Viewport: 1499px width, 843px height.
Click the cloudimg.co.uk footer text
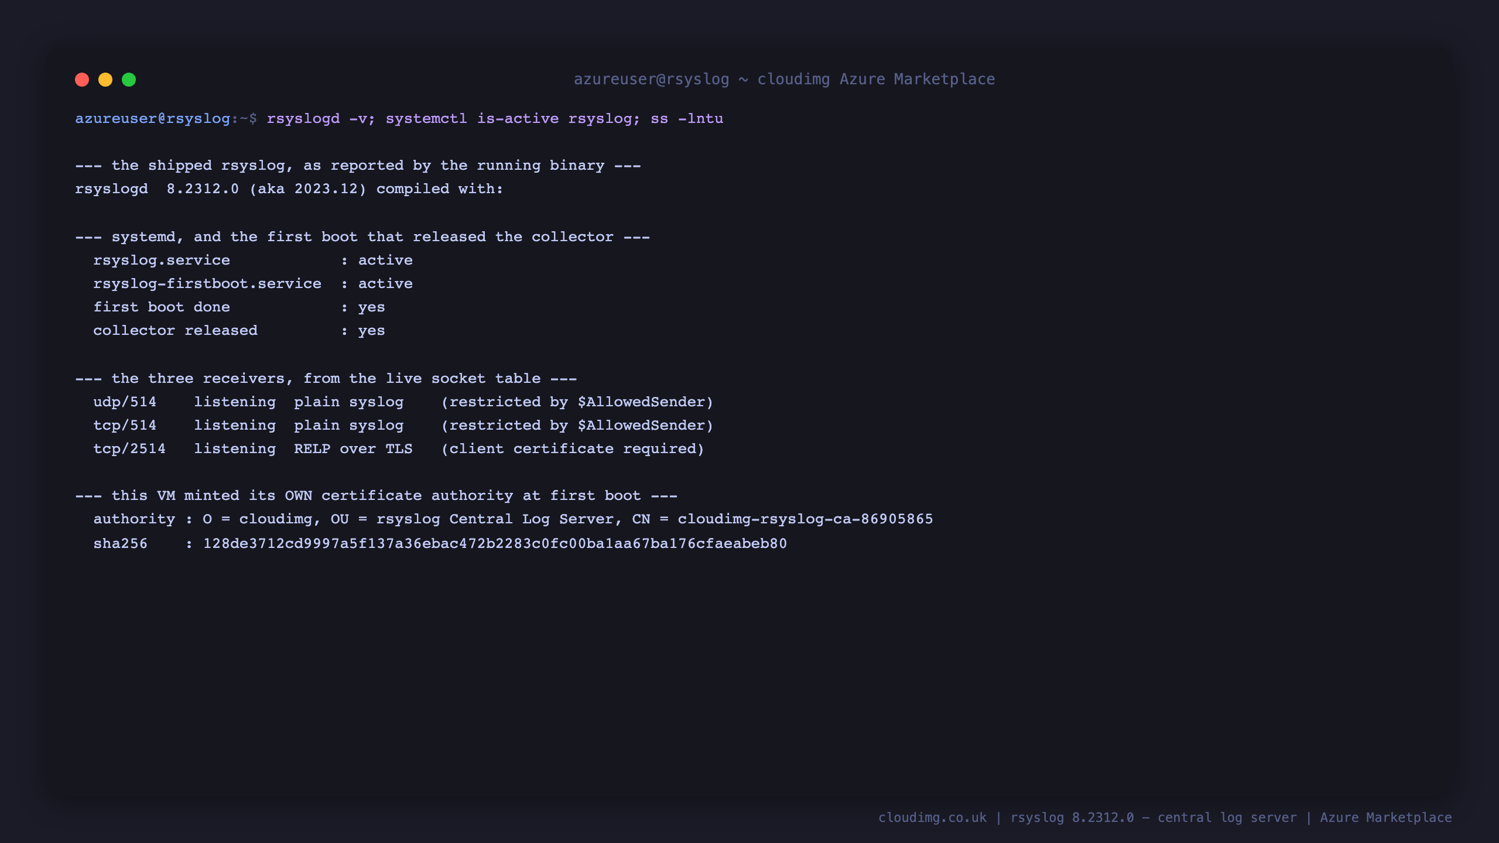tap(932, 818)
